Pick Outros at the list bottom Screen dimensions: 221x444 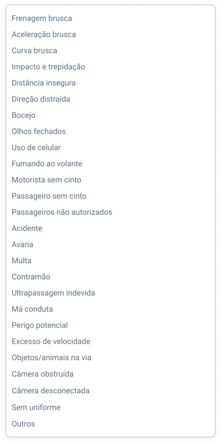pyautogui.click(x=110, y=424)
